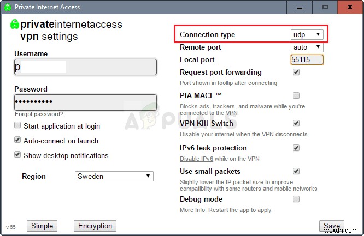This screenshot has width=364, height=236.
Task: Expand the Remote port dropdown
Action: click(307, 47)
